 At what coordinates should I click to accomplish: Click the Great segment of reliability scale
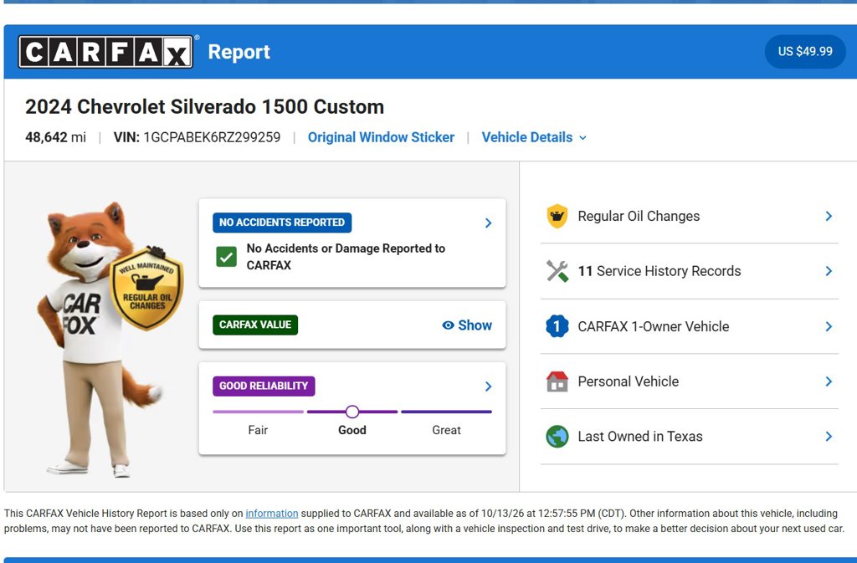pyautogui.click(x=447, y=412)
